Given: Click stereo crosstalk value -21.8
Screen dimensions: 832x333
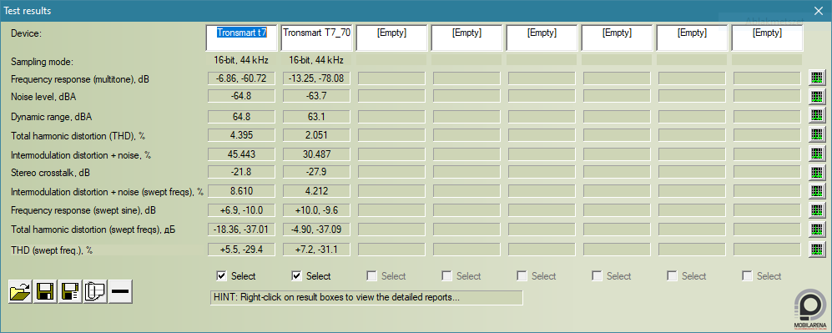Looking at the screenshot, I should tap(241, 172).
